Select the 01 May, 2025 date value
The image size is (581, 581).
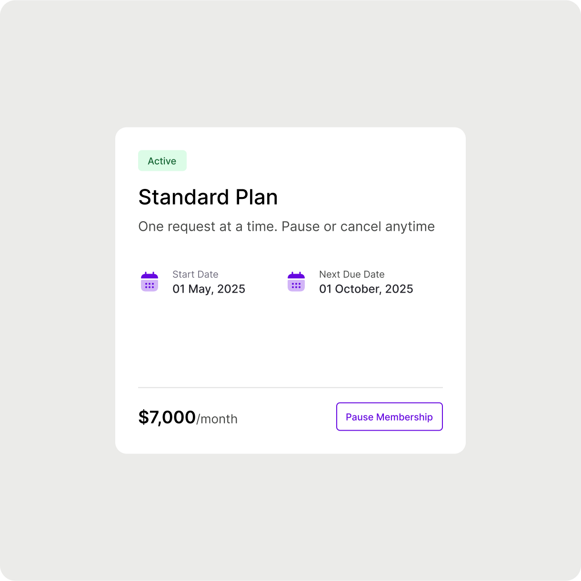coord(209,289)
